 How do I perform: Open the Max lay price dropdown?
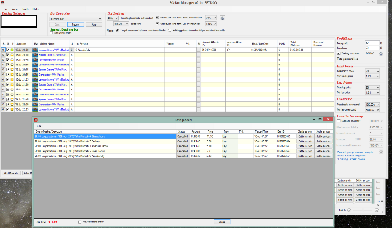pos(372,87)
